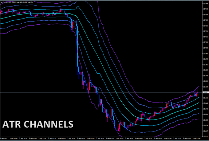Image resolution: width=209 pixels, height=141 pixels.
Task: Click the 5 Sep 13:30 time label
Action: click(x=52, y=138)
